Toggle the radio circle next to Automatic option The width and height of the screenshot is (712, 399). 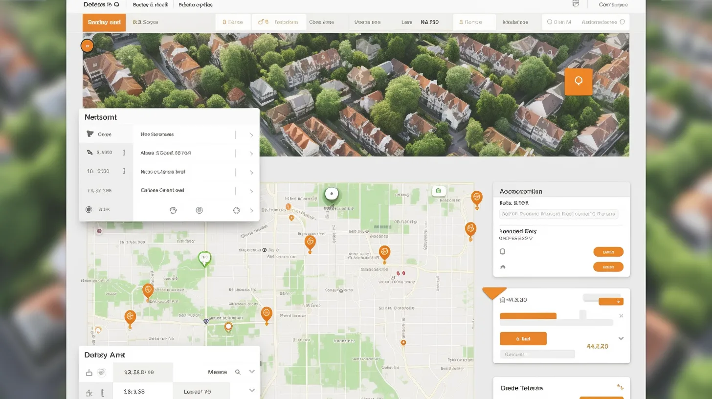pyautogui.click(x=622, y=22)
